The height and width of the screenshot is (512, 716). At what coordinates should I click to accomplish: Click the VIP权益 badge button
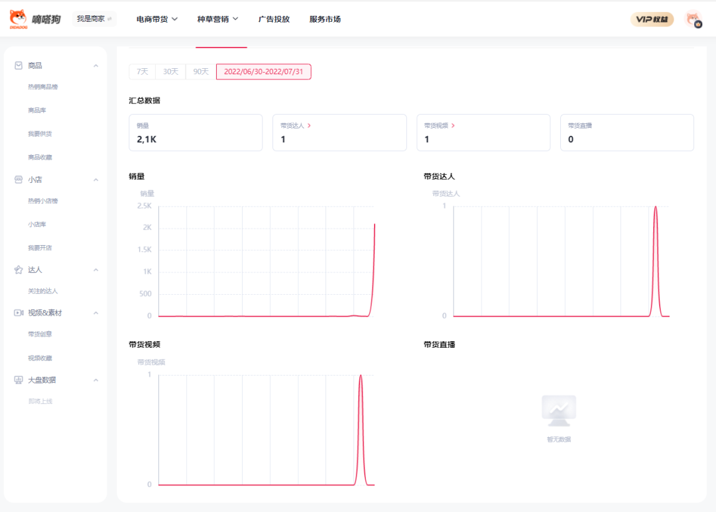coord(652,19)
